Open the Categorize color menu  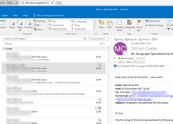click(129, 25)
